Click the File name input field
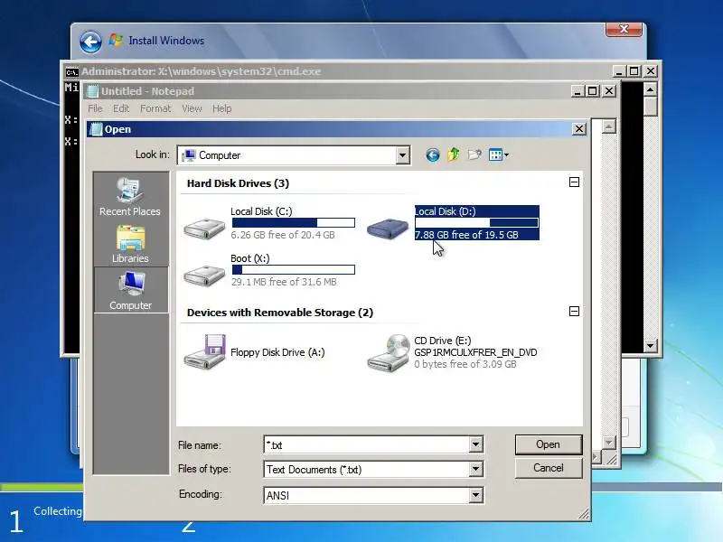 tap(367, 444)
